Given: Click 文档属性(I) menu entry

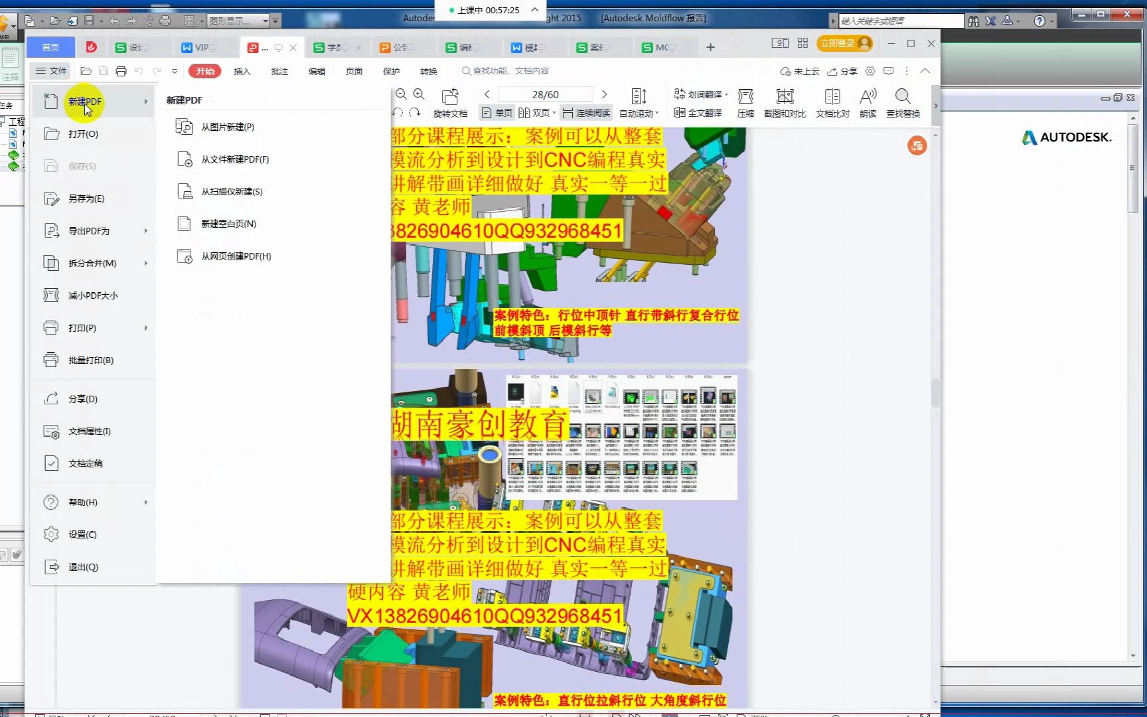Looking at the screenshot, I should pos(93,432).
